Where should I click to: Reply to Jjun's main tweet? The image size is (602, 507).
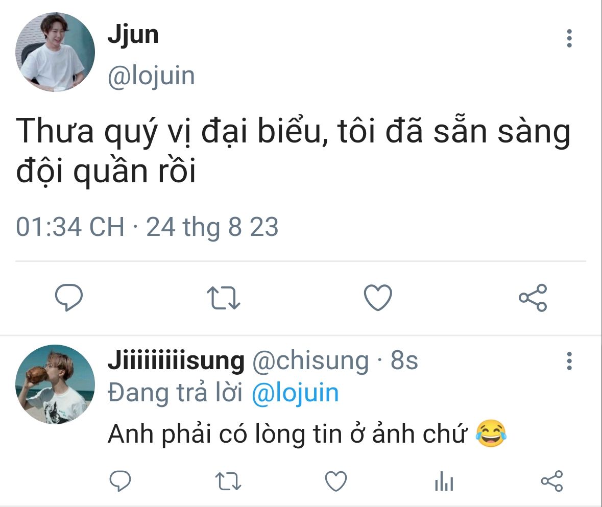69,298
